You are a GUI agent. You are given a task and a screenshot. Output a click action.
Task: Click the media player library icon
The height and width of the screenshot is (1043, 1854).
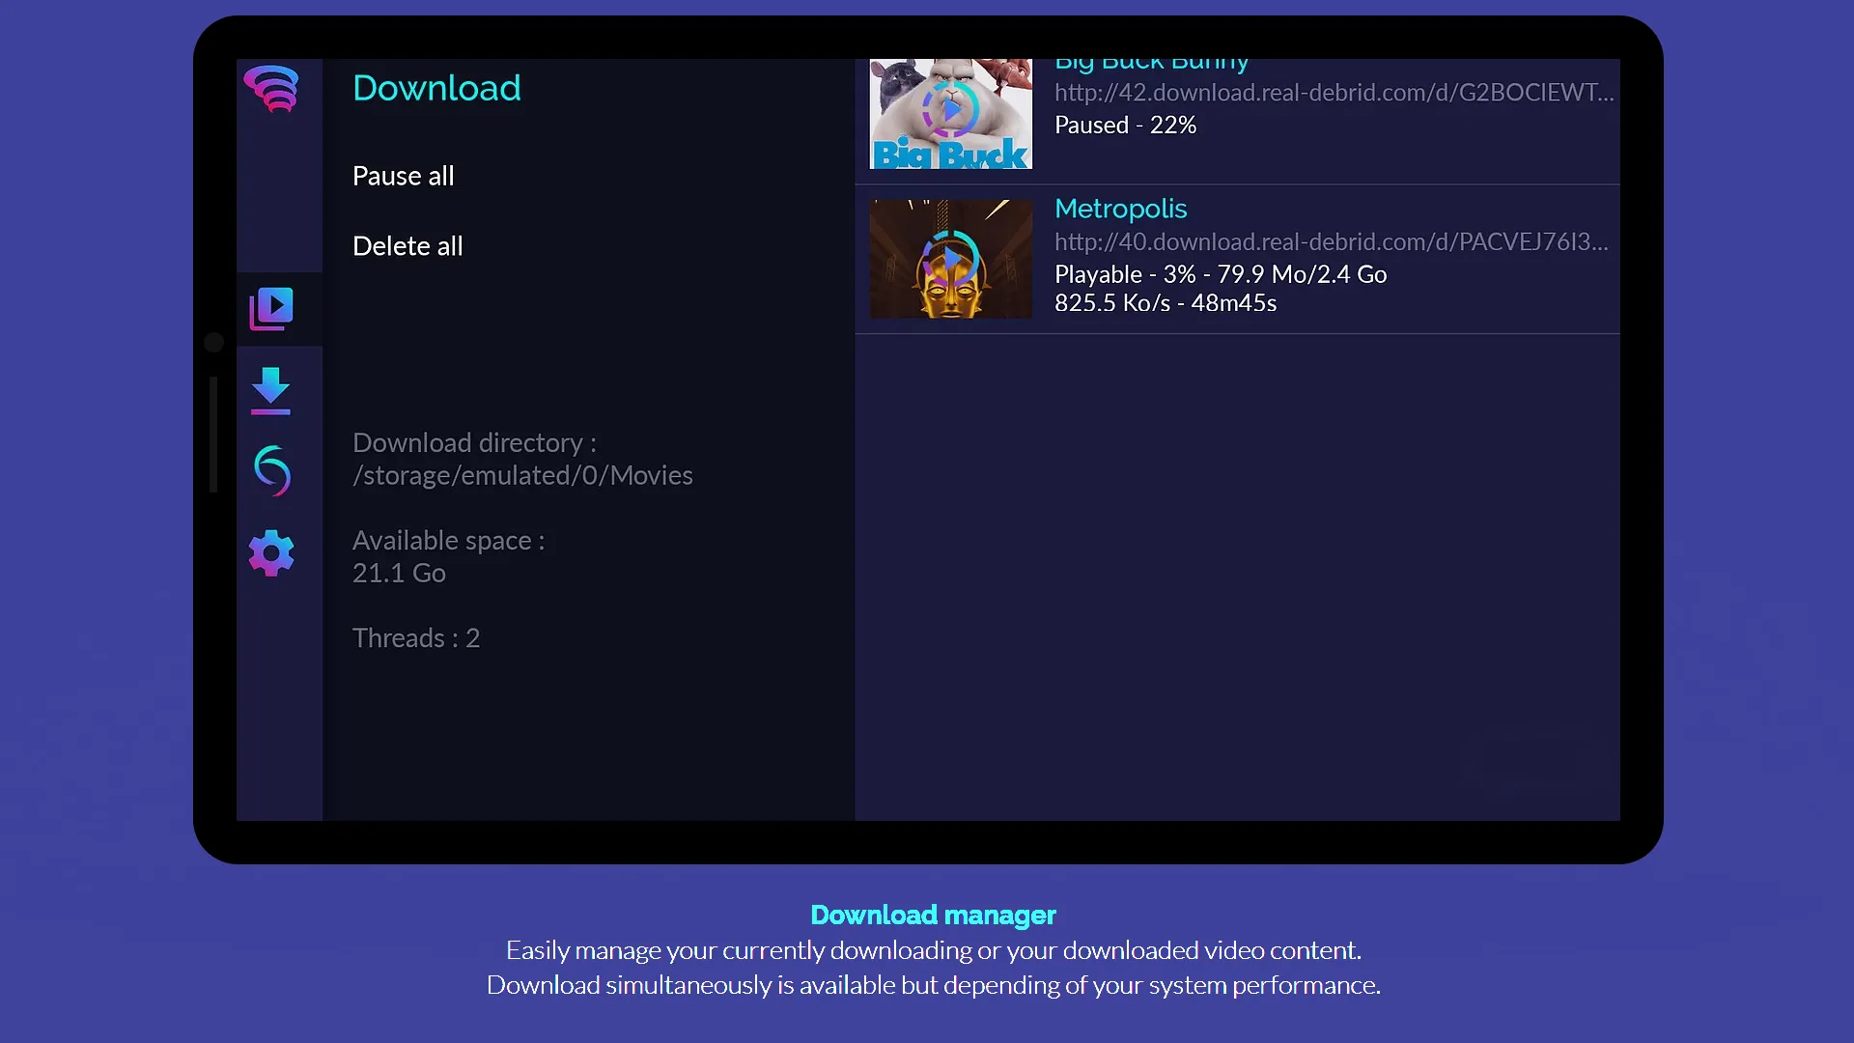pyautogui.click(x=271, y=305)
